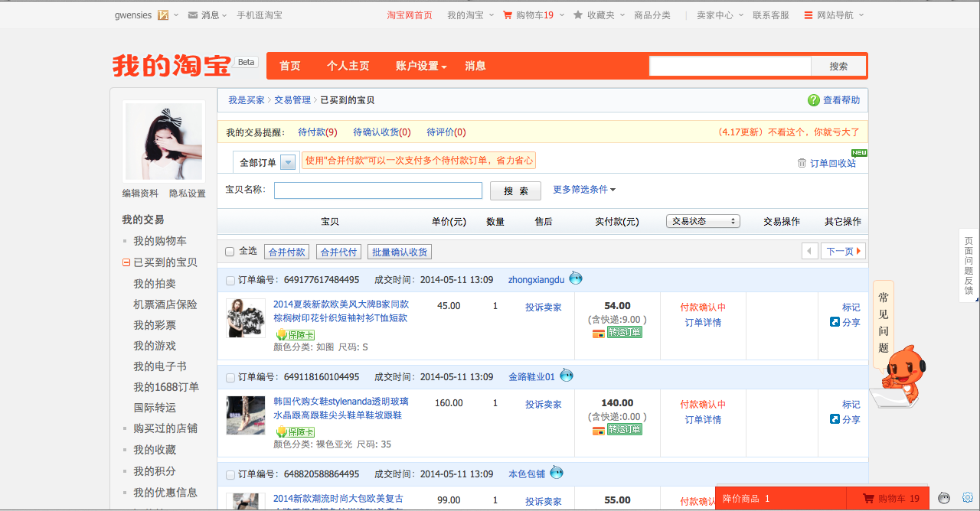Click the Wangwang face icon at bottom right

pos(945,498)
